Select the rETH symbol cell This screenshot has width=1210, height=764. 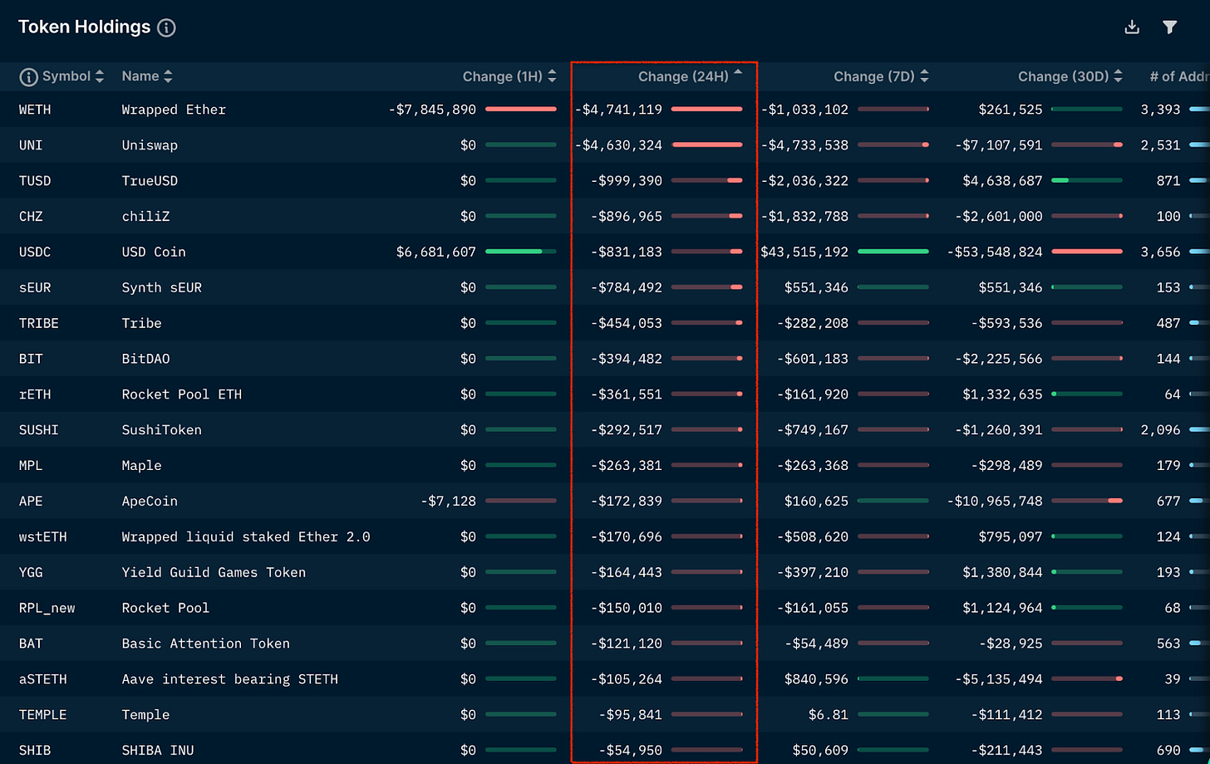click(x=35, y=395)
